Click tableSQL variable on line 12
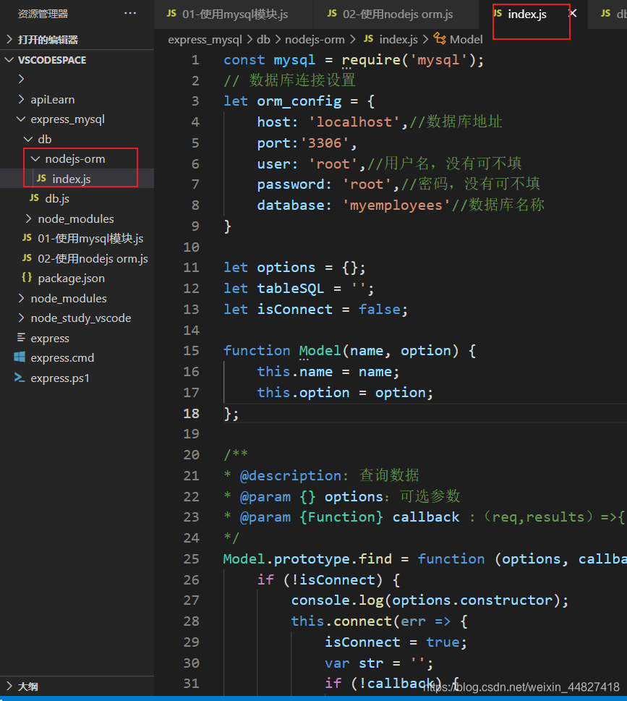The image size is (627, 701). (291, 289)
